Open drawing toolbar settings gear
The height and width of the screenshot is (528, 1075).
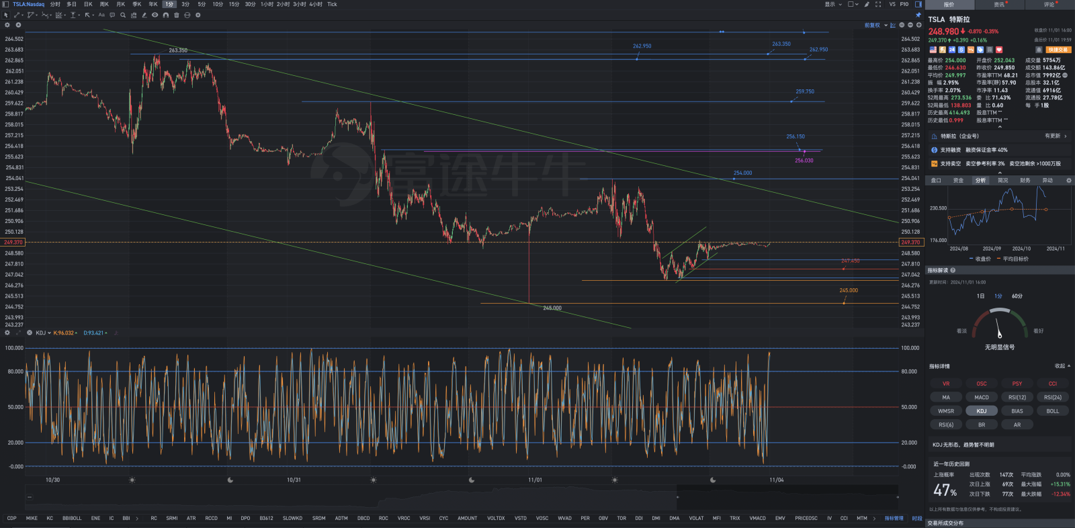(x=198, y=15)
